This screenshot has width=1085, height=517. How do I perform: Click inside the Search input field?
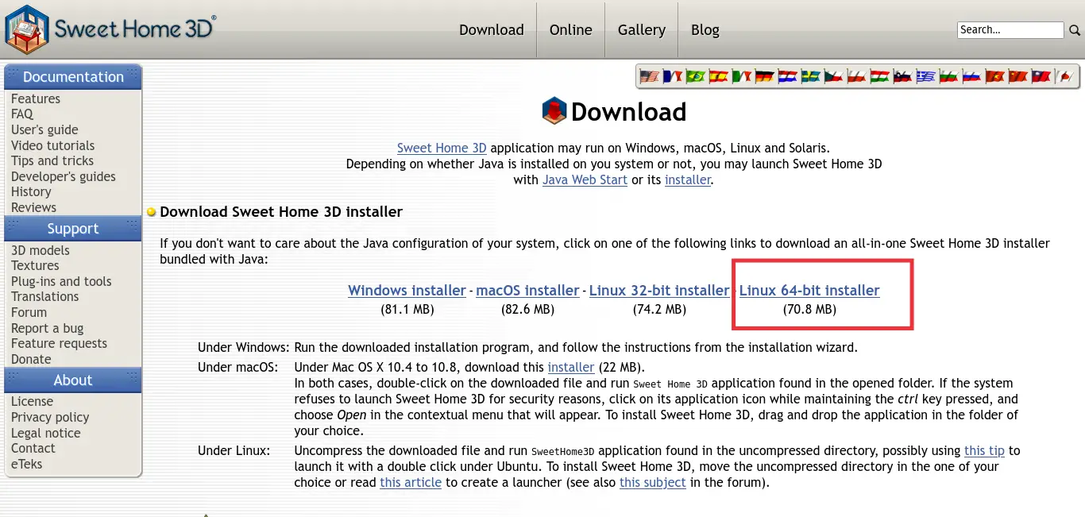[x=1010, y=30]
